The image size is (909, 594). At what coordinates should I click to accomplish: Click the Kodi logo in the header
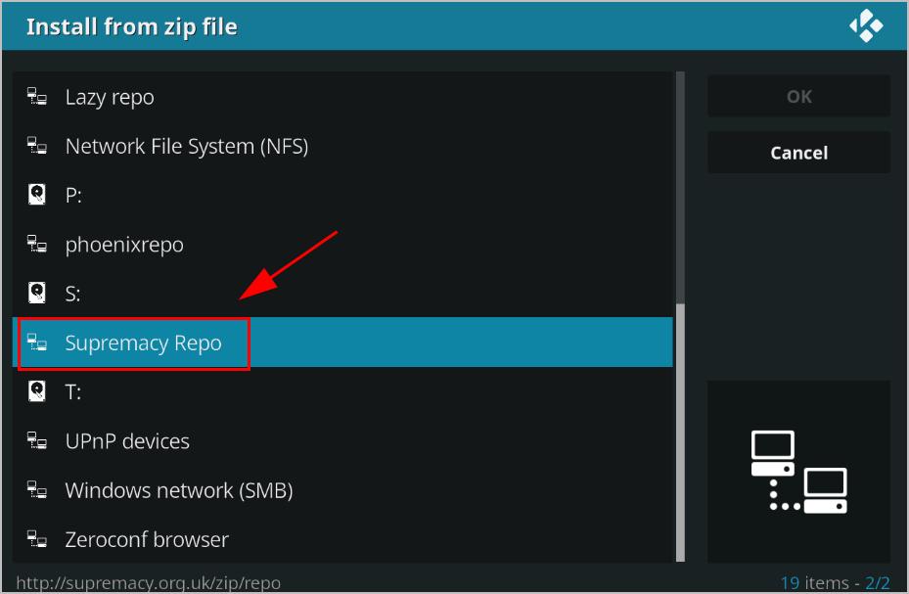866,25
